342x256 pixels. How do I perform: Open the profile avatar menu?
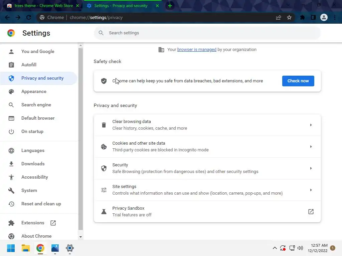coord(324,17)
